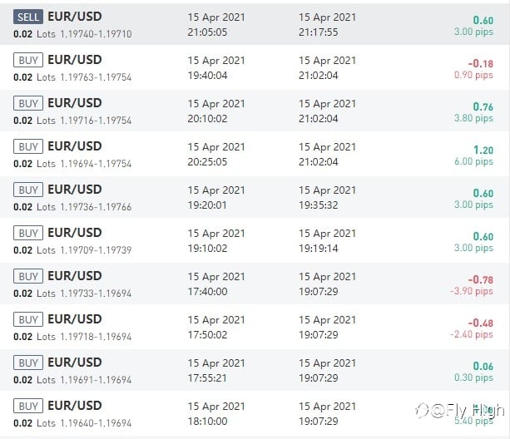Click BUY badge of trade opened 20:25:05
This screenshot has width=510, height=439.
pyautogui.click(x=28, y=146)
